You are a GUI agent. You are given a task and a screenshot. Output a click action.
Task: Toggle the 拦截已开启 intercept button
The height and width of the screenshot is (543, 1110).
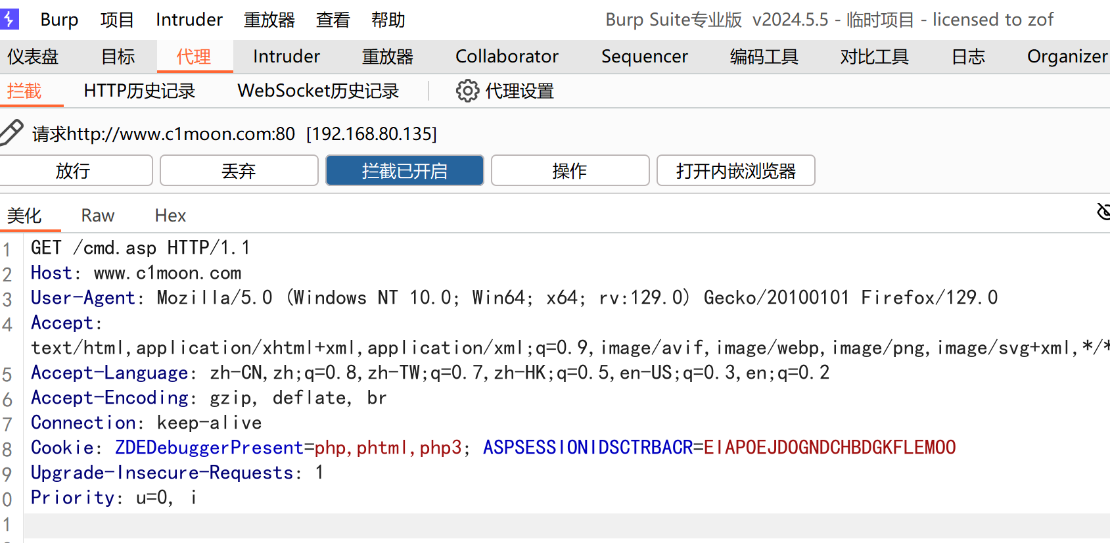404,171
